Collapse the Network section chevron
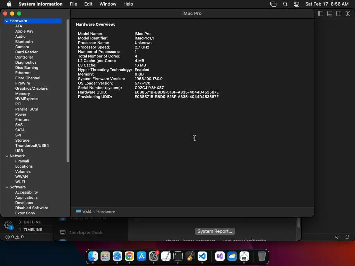 point(7,156)
